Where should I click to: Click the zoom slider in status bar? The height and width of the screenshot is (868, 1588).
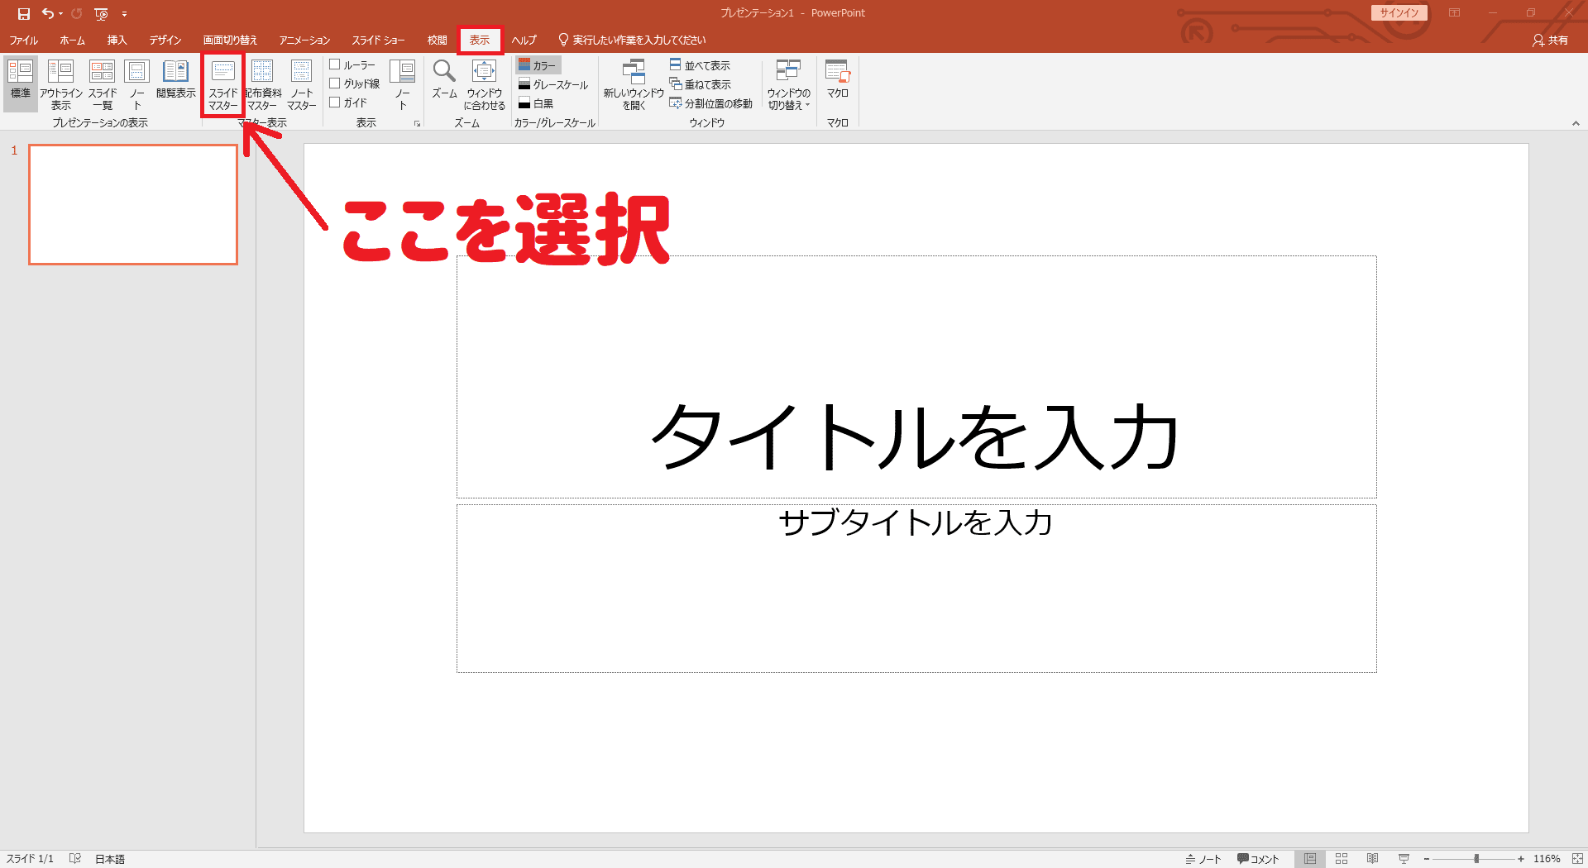pyautogui.click(x=1476, y=859)
